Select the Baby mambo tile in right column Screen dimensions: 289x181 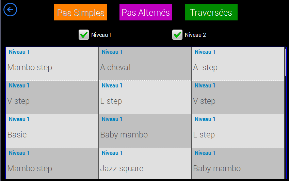pyautogui.click(x=238, y=164)
